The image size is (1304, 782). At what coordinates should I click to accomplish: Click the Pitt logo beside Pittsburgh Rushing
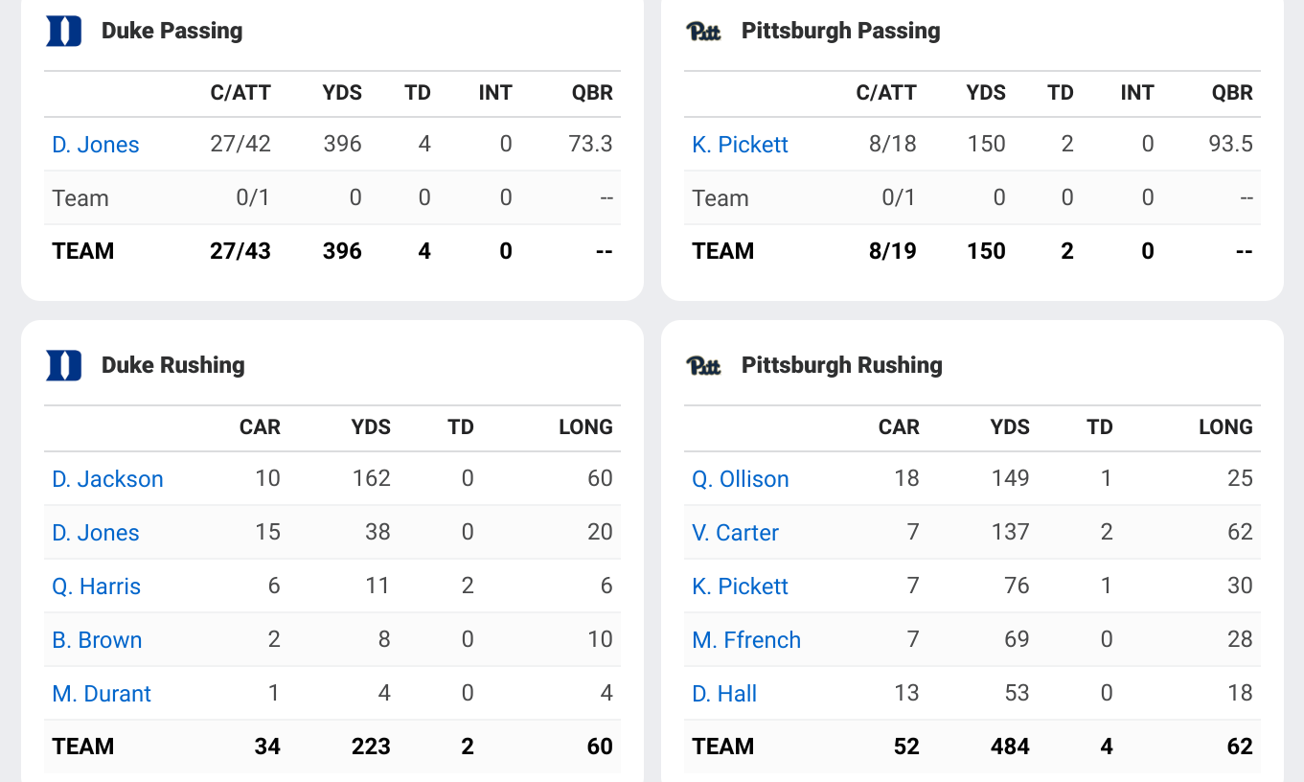[704, 365]
